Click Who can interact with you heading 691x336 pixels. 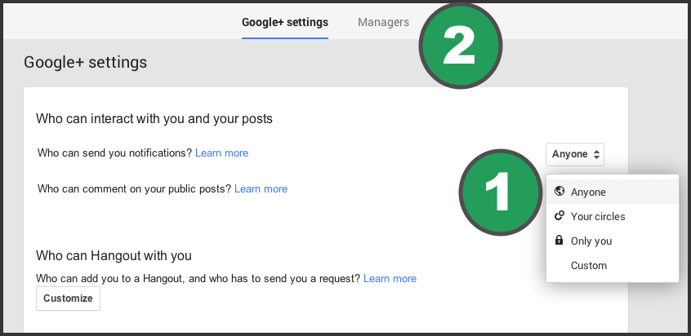[154, 119]
